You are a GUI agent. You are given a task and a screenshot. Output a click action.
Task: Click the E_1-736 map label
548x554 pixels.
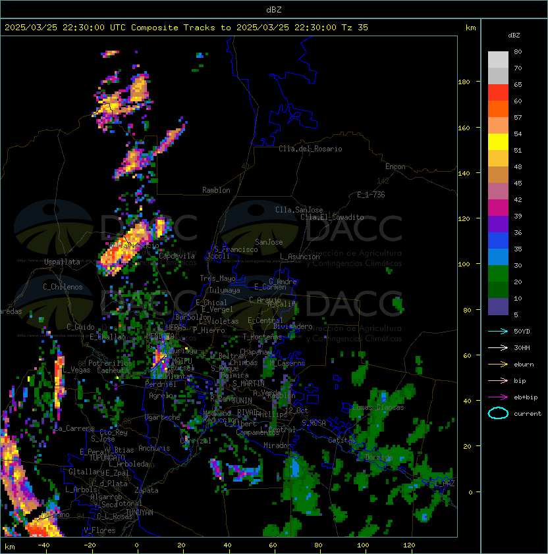tap(371, 195)
